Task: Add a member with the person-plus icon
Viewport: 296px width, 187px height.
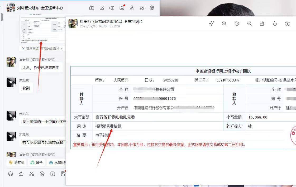Action: click(132, 8)
